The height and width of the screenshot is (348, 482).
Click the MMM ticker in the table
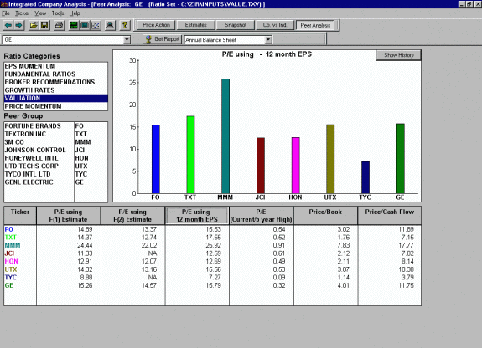coord(13,245)
